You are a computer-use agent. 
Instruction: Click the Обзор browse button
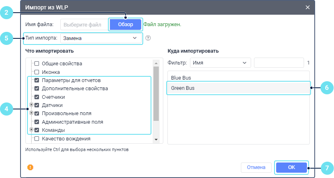(x=126, y=24)
